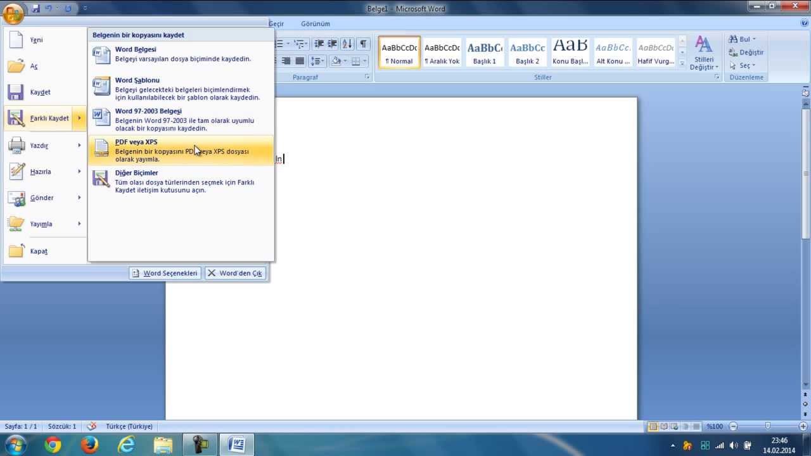Toggle justify text alignment
The image size is (811, 456).
[x=300, y=61]
